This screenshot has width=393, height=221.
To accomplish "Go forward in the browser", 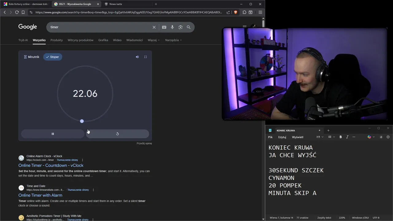I will (11, 12).
